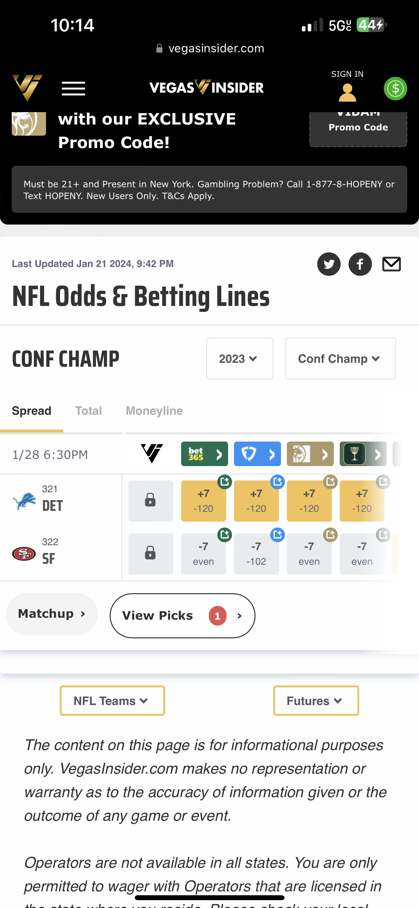This screenshot has height=908, width=419.
Task: Open the Conf Champ week dropdown
Action: pyautogui.click(x=340, y=359)
